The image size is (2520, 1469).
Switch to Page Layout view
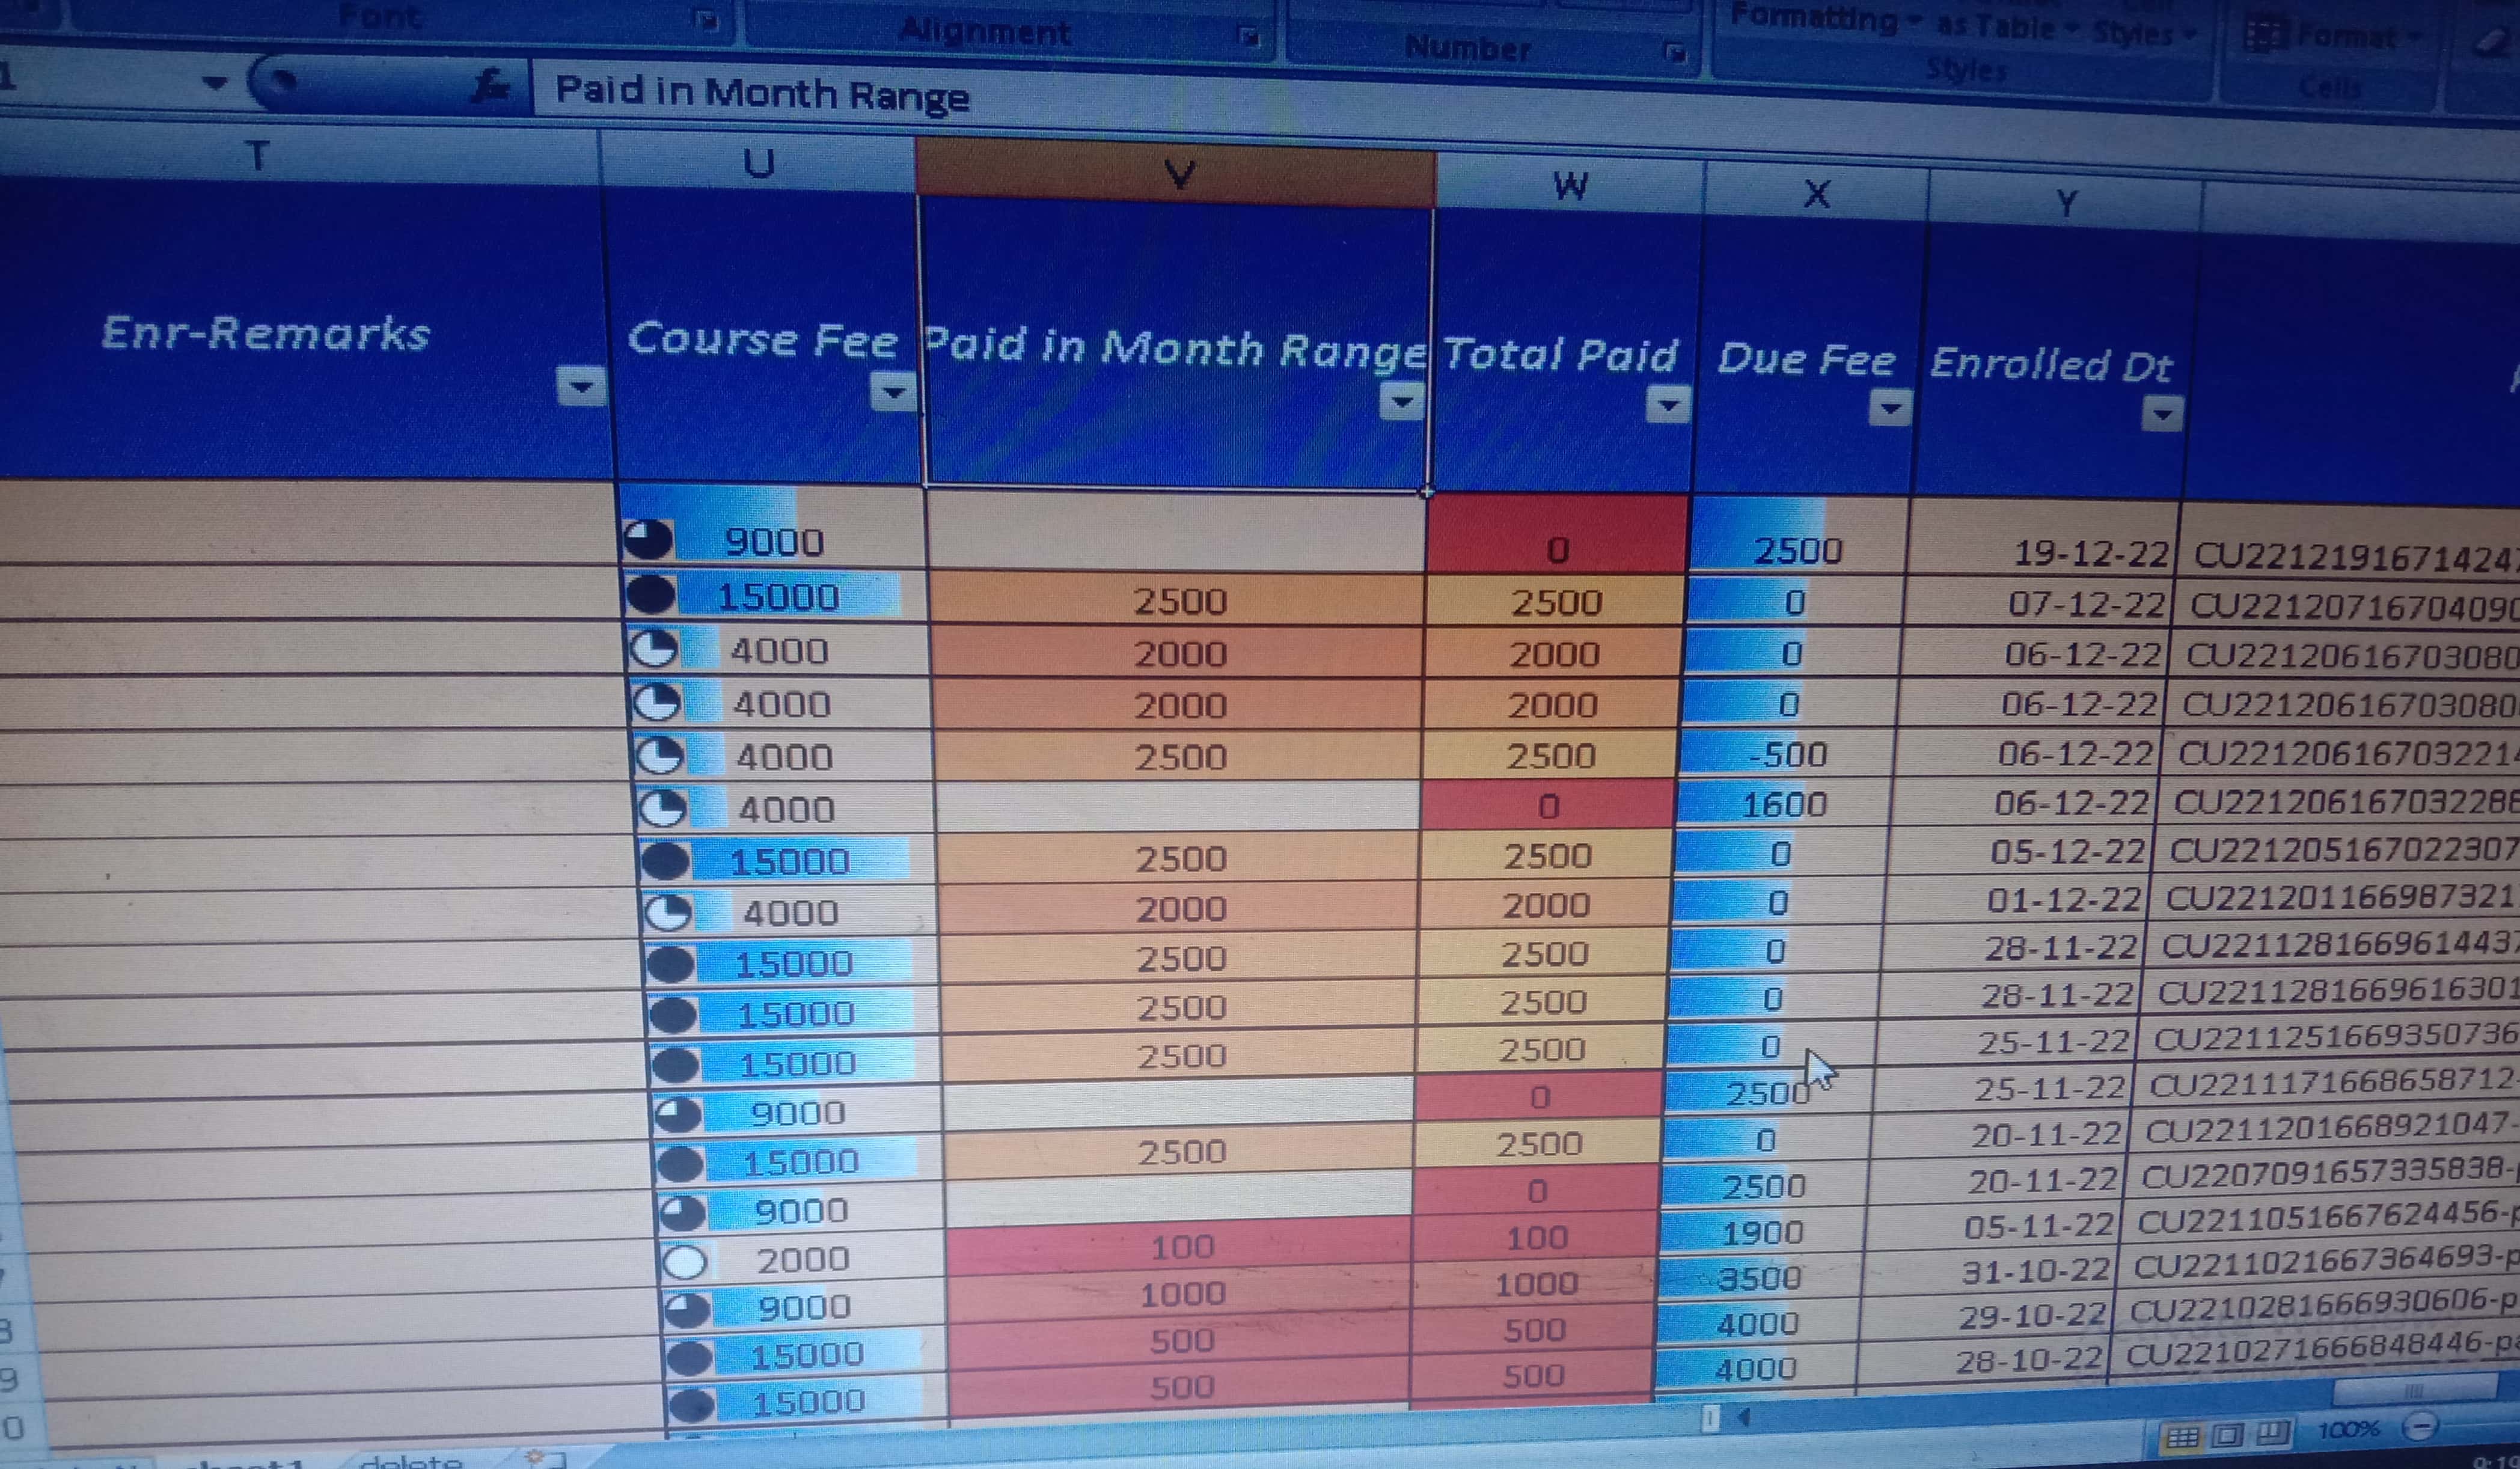[2227, 1435]
